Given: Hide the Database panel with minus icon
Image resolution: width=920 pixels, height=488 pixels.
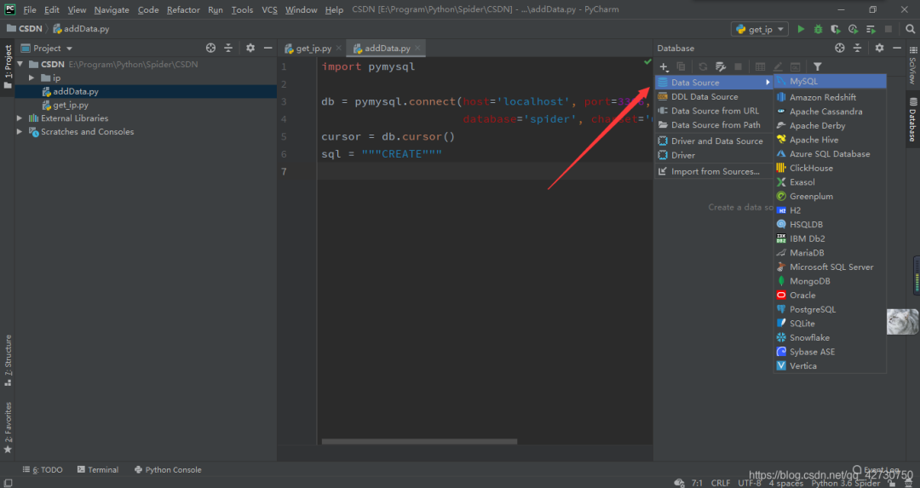Looking at the screenshot, I should (896, 48).
